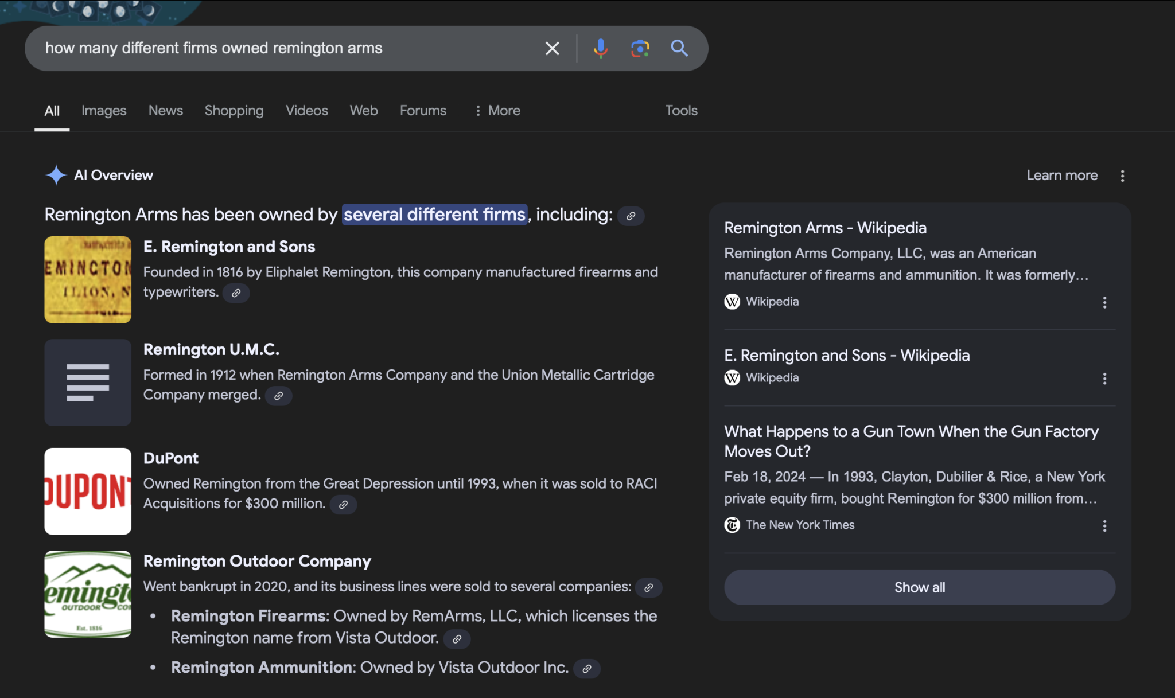
Task: Open source link icon after 'typewriters.'
Action: pyautogui.click(x=236, y=293)
